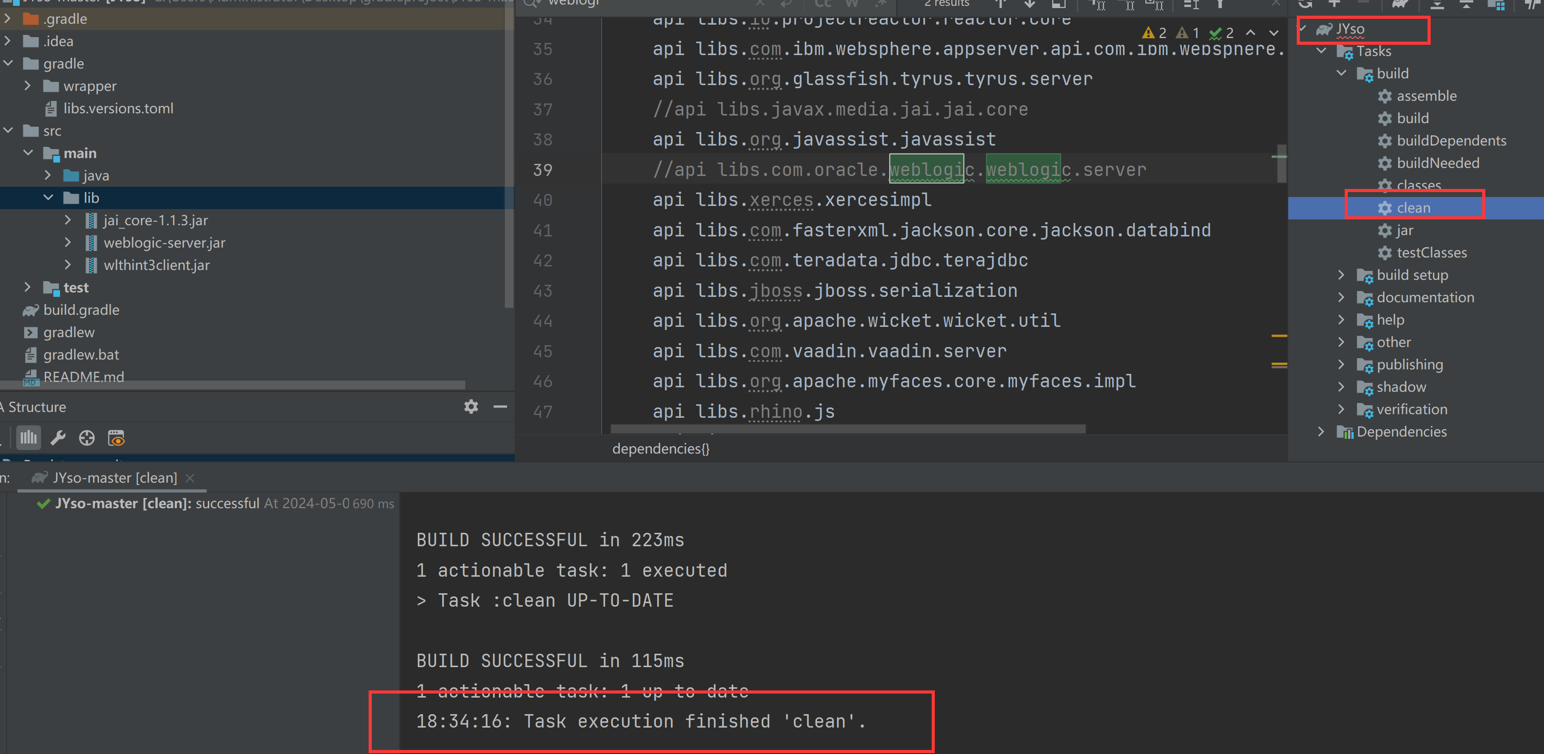Toggle sort by visibility in Structure
This screenshot has width=1544, height=754.
28,438
